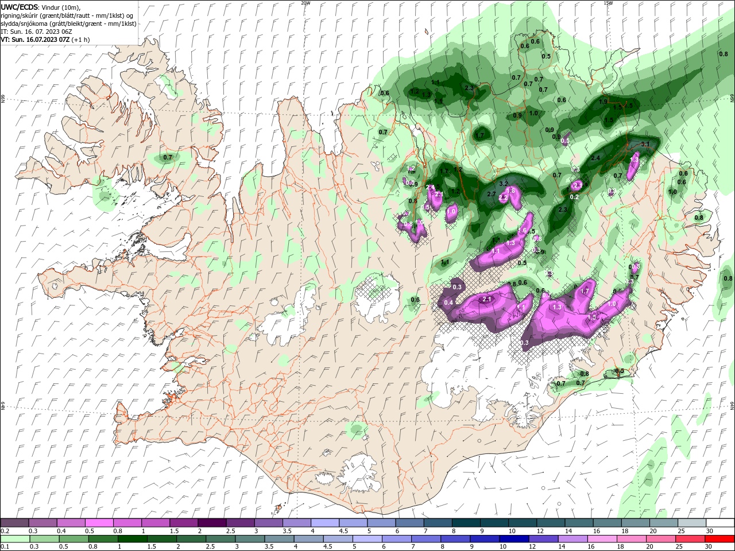Pick the indigo 12 rain legend swatch

click(543, 539)
